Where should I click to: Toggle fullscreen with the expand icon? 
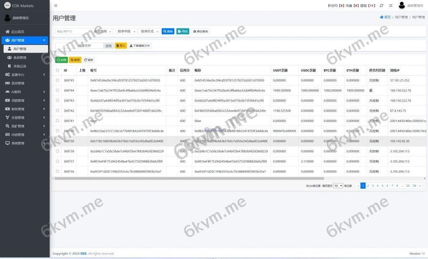pos(391,5)
